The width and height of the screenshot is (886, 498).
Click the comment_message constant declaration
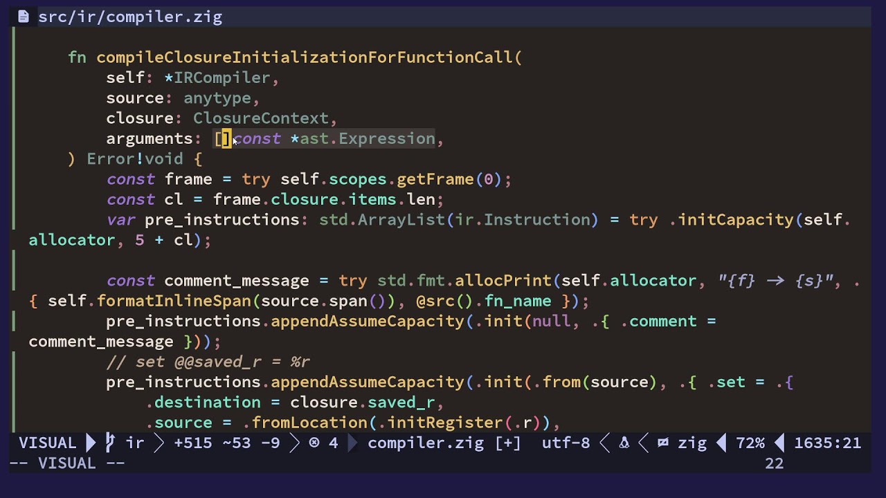(237, 281)
